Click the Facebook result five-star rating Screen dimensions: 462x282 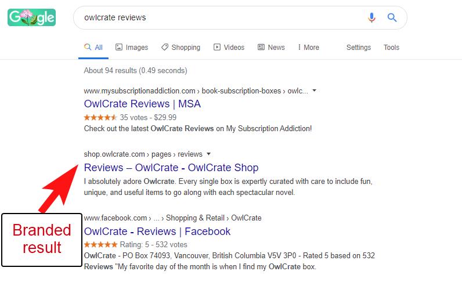point(100,245)
